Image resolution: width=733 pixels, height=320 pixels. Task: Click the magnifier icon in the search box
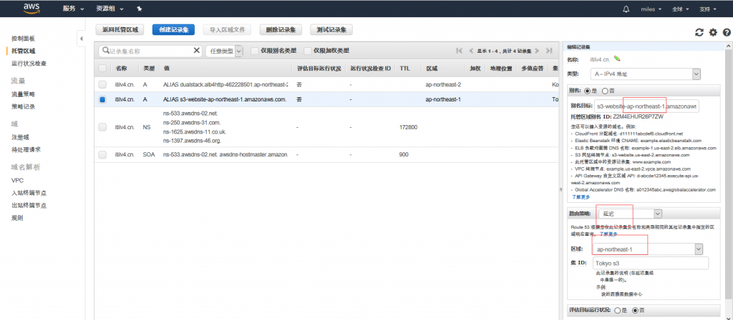(x=106, y=51)
